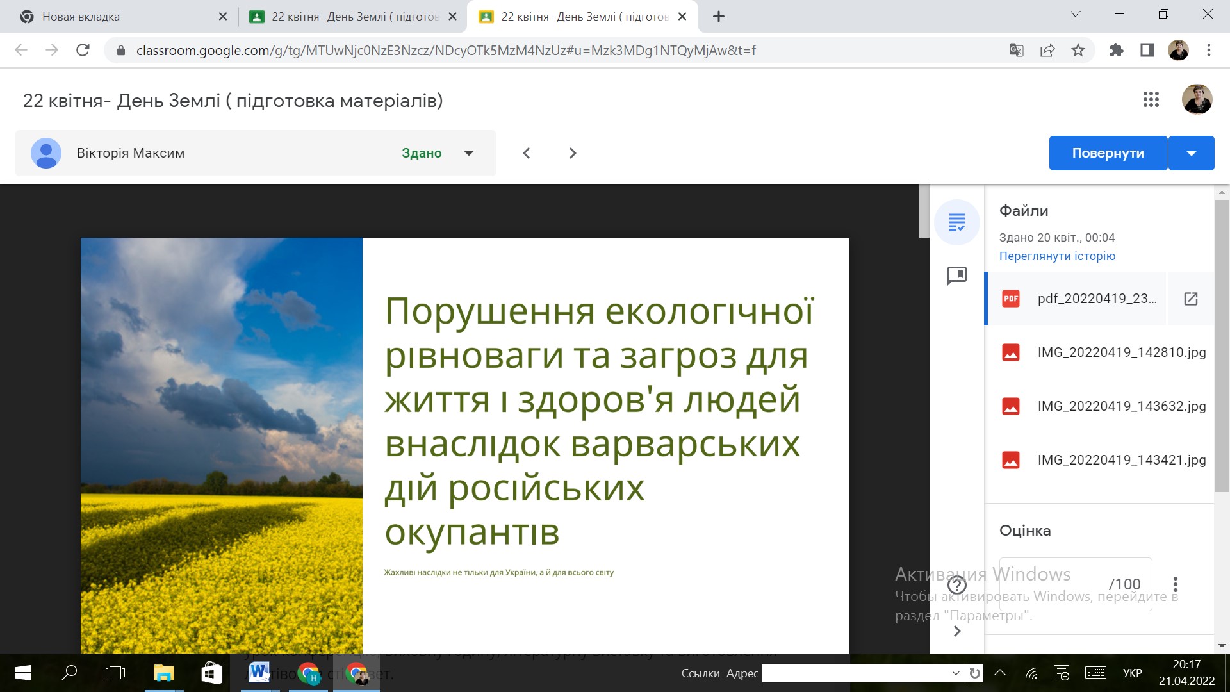Open the Chrome extensions puzzle icon
This screenshot has height=692, width=1230.
[x=1117, y=50]
